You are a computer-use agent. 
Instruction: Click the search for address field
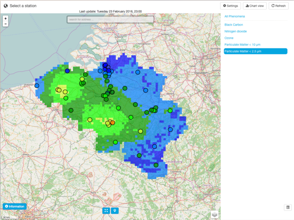(x=110, y=19)
